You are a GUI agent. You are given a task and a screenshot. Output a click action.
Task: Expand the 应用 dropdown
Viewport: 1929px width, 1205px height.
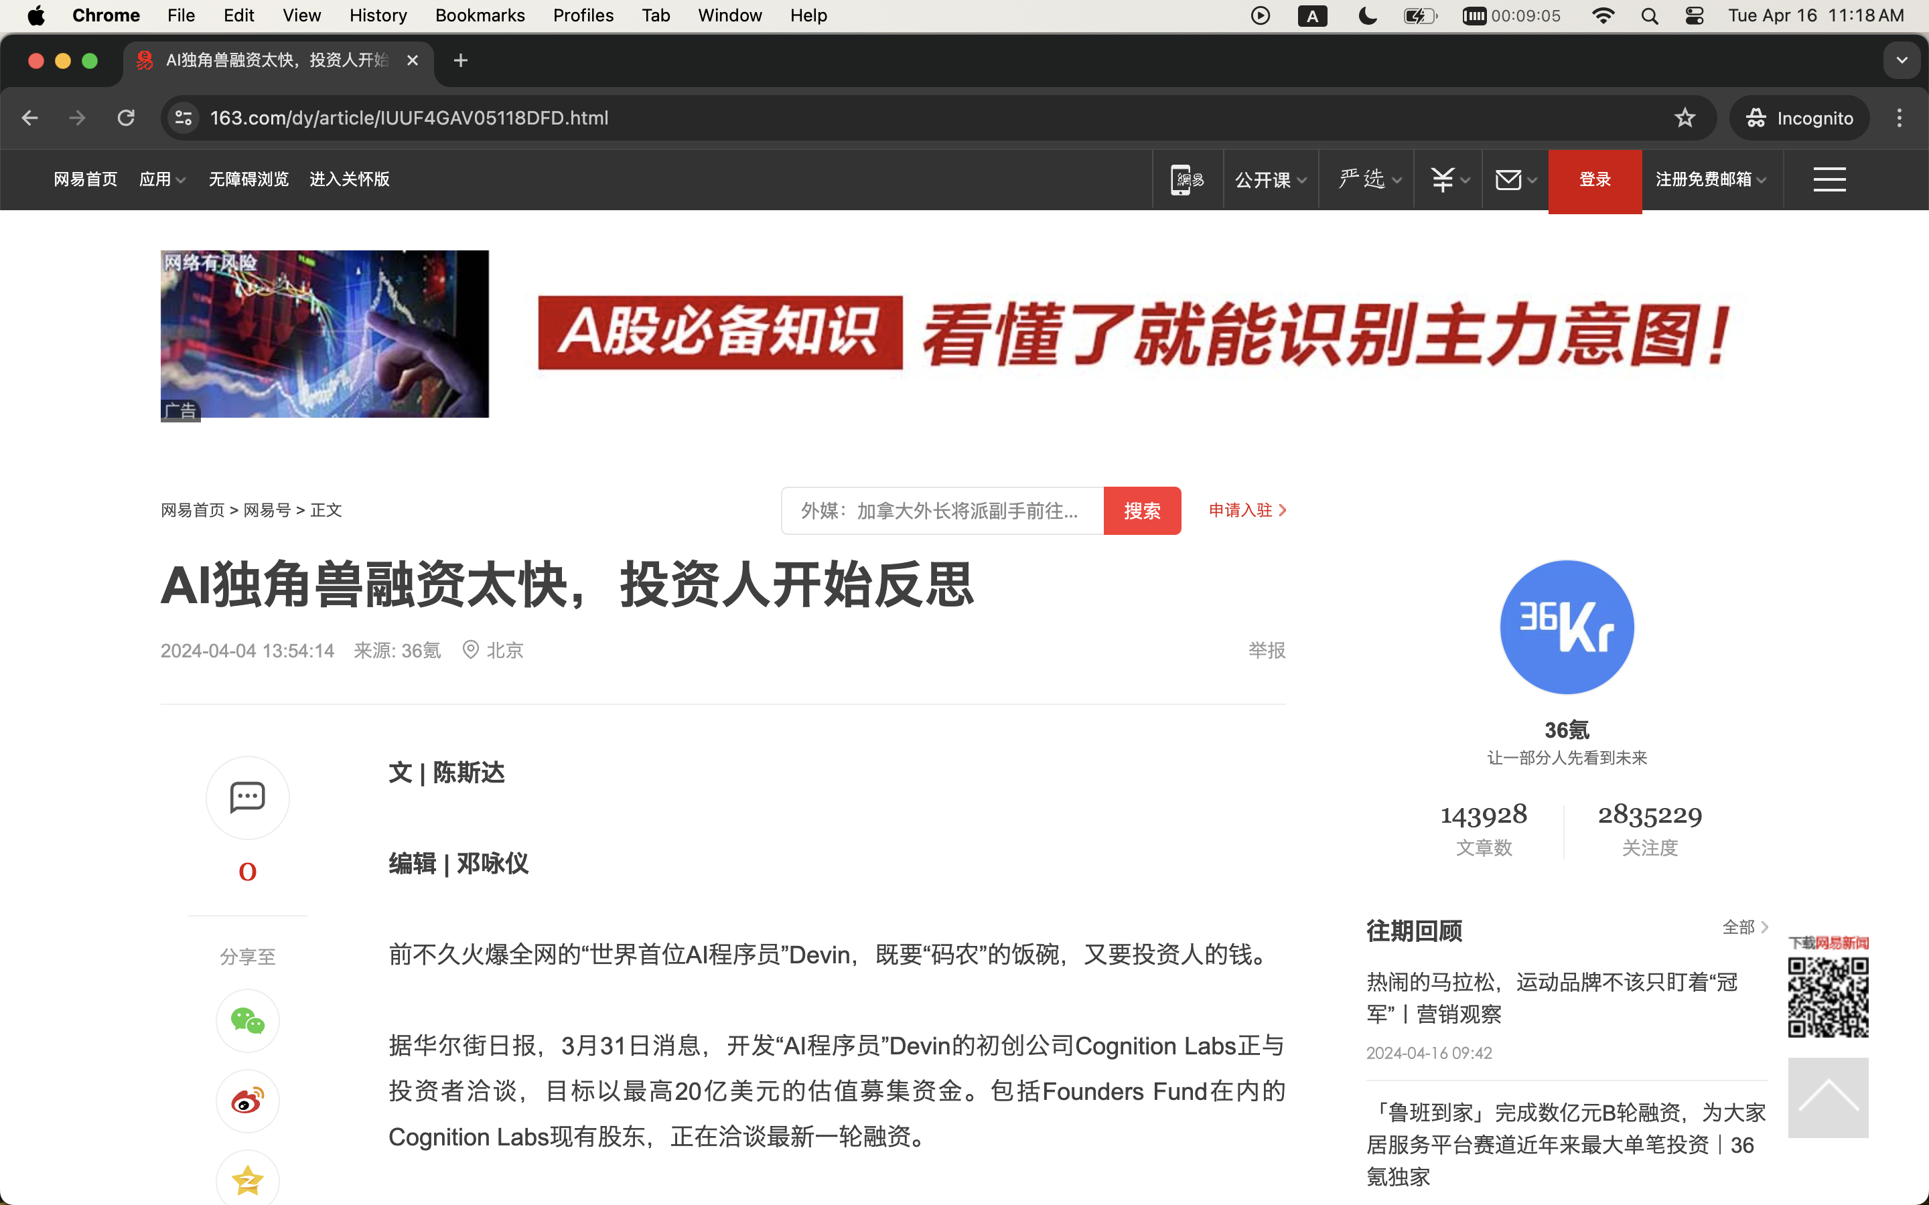tap(163, 179)
